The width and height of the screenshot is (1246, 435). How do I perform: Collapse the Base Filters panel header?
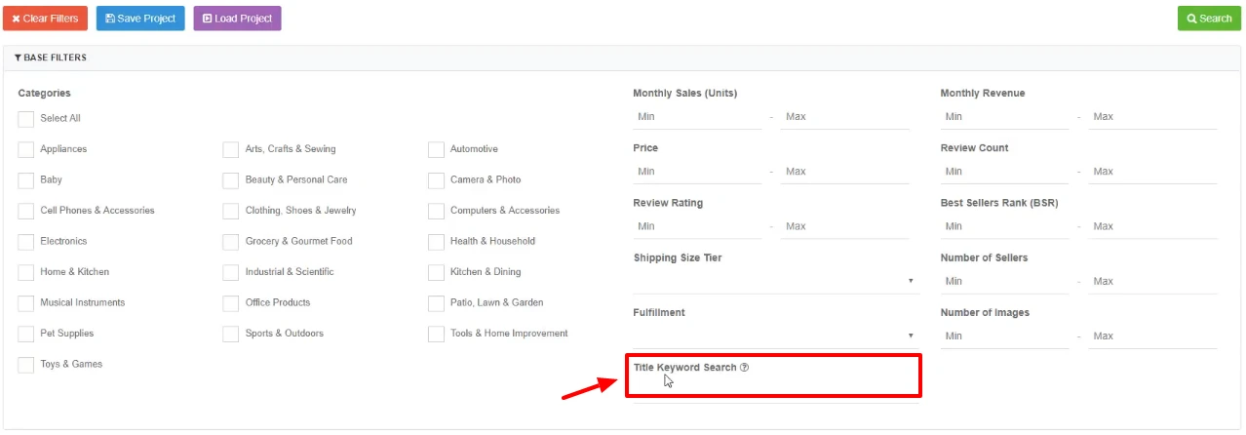tap(51, 58)
